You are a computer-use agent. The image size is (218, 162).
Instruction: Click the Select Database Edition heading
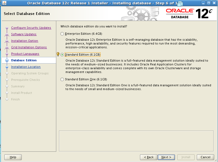click(x=27, y=14)
